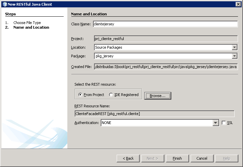Select the Choose File Type step

[27, 23]
